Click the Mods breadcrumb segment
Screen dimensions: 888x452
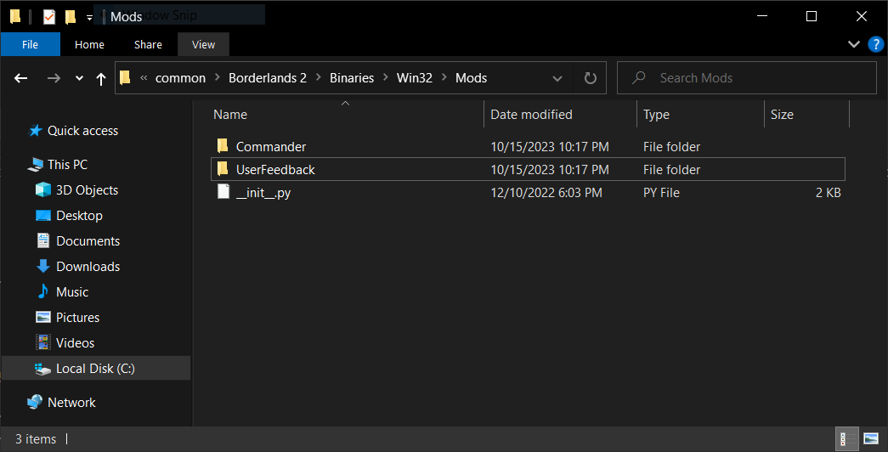point(471,78)
